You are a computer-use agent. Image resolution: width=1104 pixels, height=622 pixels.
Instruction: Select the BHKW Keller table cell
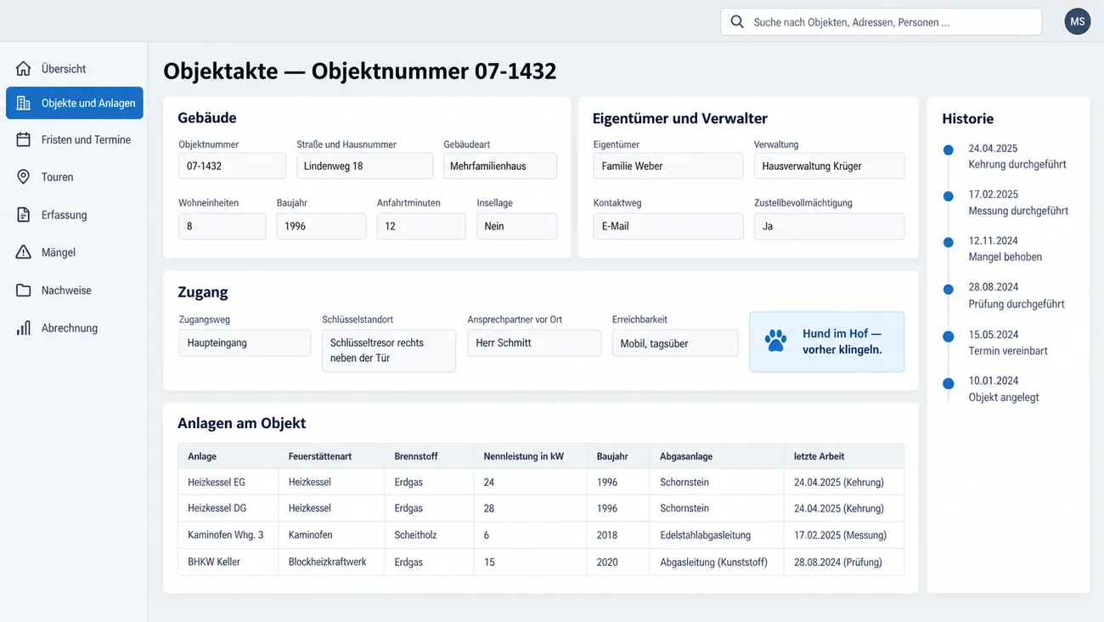(x=228, y=562)
